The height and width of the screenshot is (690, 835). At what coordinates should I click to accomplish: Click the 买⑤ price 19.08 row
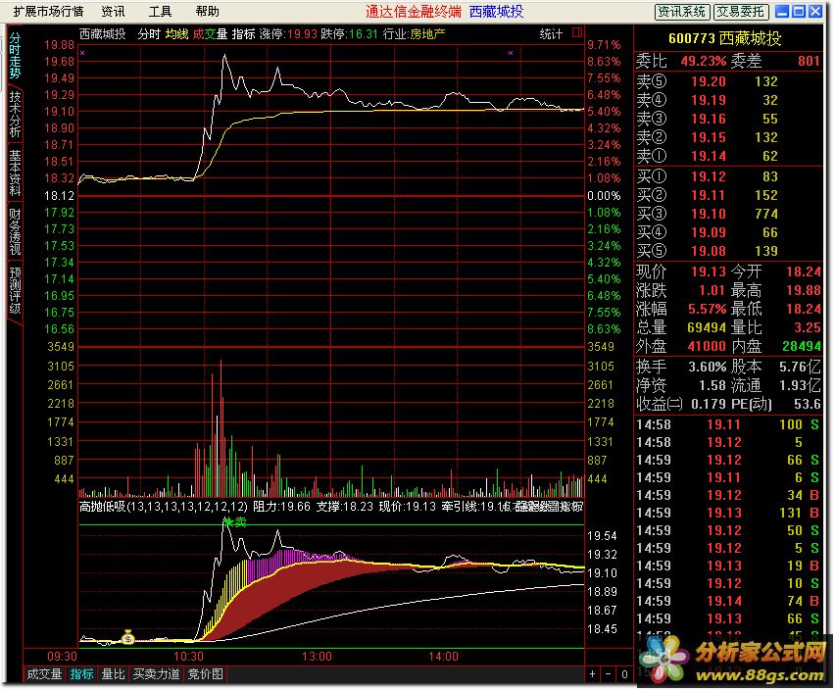point(728,251)
